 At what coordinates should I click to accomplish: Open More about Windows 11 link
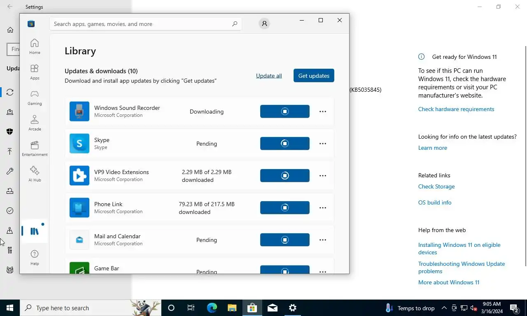[449, 282]
